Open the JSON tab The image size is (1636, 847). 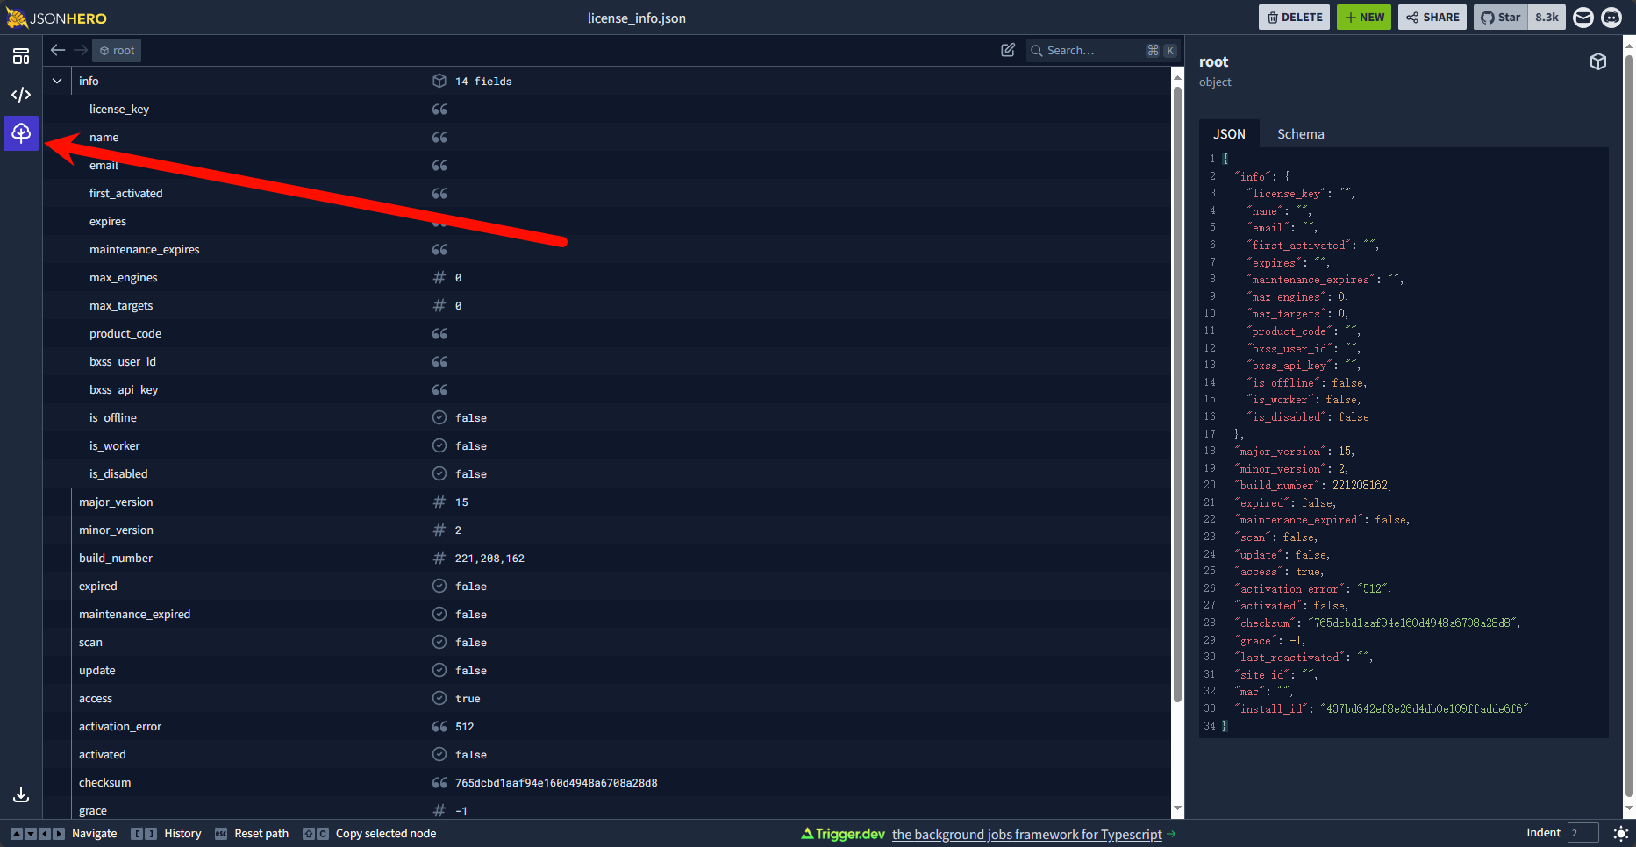[1228, 134]
